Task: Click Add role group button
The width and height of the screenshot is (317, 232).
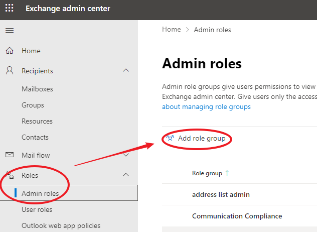Action: tap(196, 139)
